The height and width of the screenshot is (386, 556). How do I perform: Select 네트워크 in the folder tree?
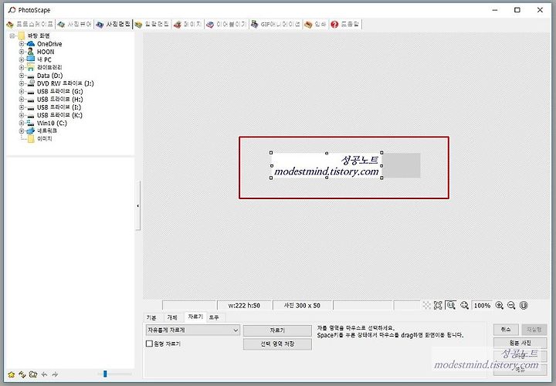point(47,130)
